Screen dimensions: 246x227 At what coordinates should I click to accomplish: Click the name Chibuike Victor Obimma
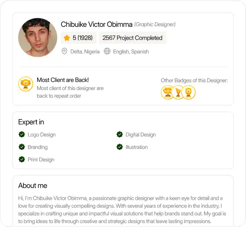point(97,24)
